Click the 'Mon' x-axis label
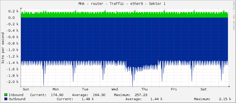Image resolution: width=236 pixels, height=103 pixels. click(x=55, y=89)
